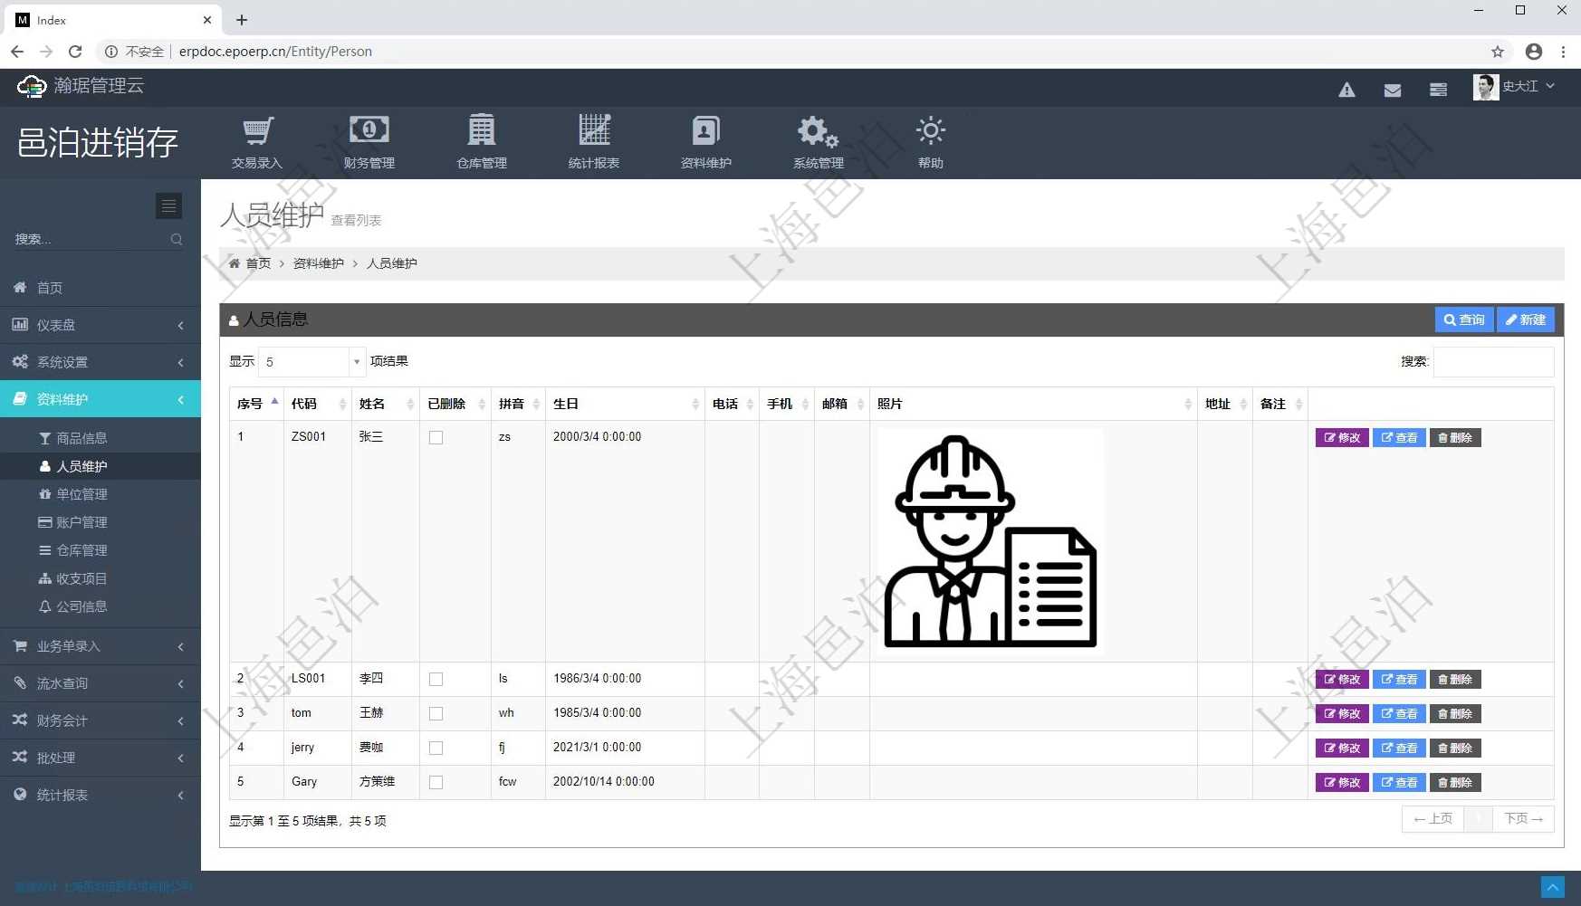
Task: Open the 显示 results count dropdown
Action: click(x=311, y=362)
